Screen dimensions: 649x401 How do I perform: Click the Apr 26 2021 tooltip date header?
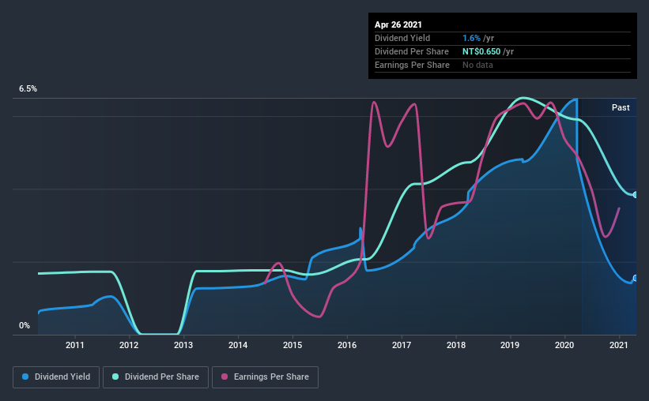point(398,24)
